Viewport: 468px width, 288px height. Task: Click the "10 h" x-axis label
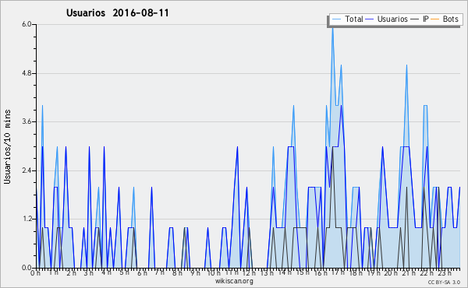coord(214,272)
